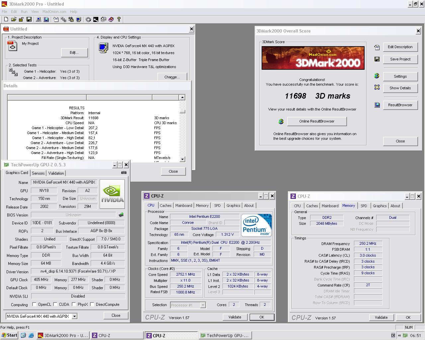425x340 pixels.
Task: Click the 3DMark2000 banner image
Action: point(313,58)
